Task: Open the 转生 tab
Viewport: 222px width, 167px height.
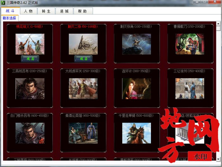Action: pyautogui.click(x=46, y=11)
